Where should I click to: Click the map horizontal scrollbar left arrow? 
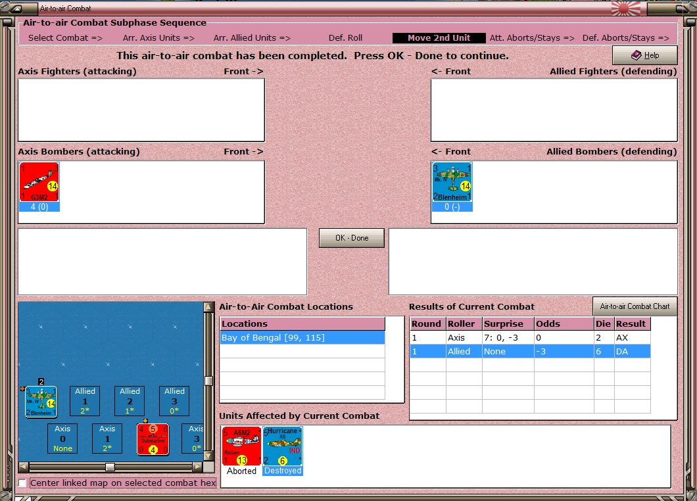pyautogui.click(x=24, y=467)
